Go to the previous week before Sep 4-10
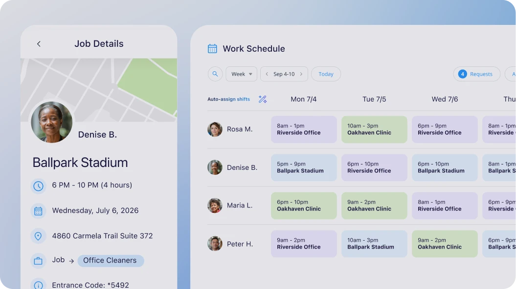 pos(267,74)
